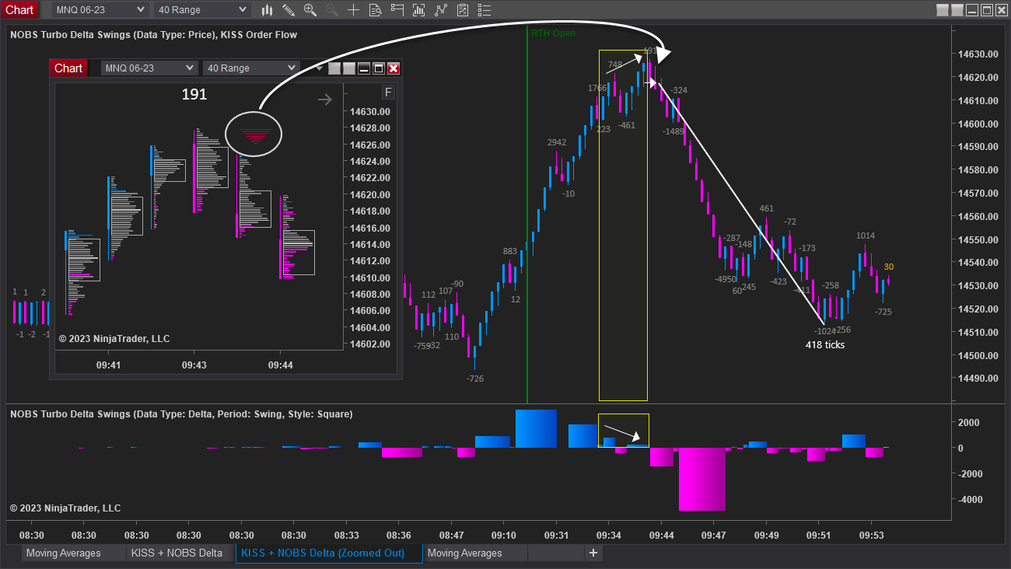Click the green RTH Open label
The width and height of the screenshot is (1011, 569).
tap(553, 33)
